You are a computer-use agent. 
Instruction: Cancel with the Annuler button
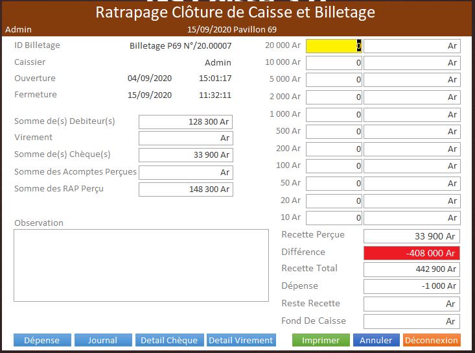(376, 340)
